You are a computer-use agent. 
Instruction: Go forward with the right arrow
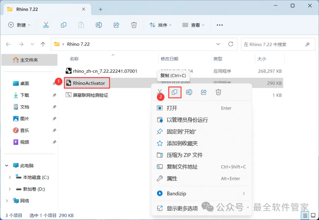pyautogui.click(x=21, y=44)
